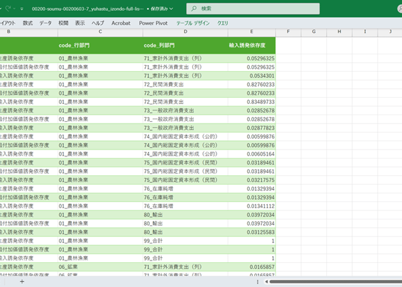The image size is (402, 287).
Task: Select column G header
Action: point(314,31)
